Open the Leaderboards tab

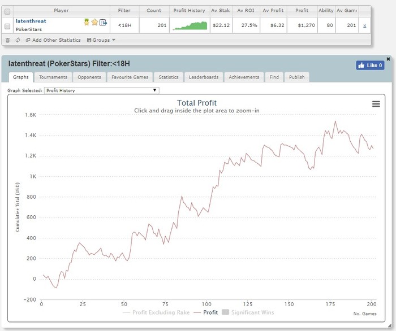tap(204, 77)
